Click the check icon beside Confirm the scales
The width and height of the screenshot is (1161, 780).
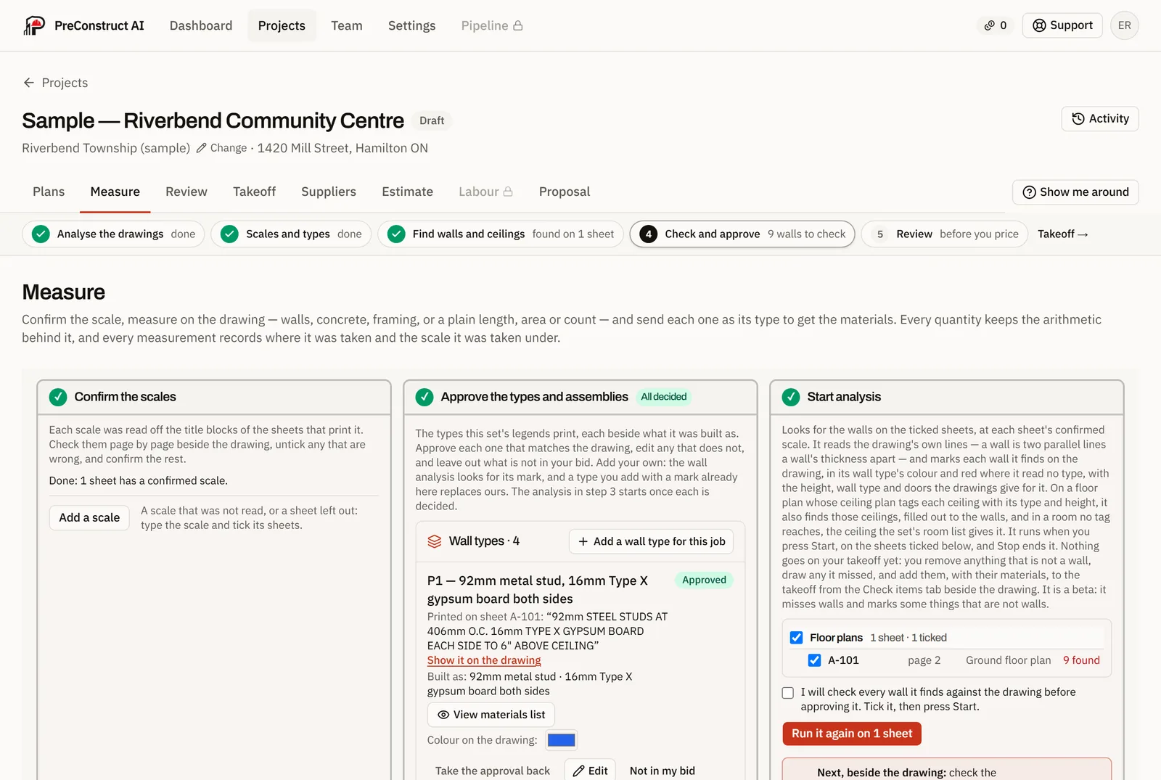pyautogui.click(x=58, y=397)
